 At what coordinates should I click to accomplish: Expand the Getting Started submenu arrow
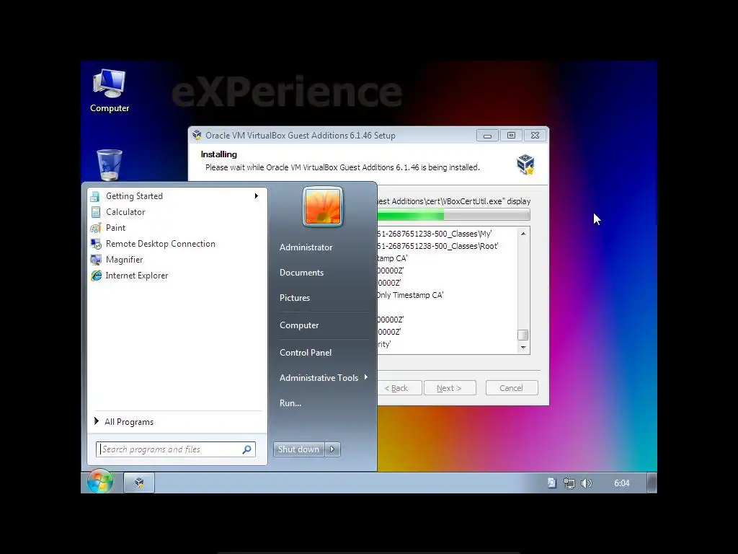[256, 196]
